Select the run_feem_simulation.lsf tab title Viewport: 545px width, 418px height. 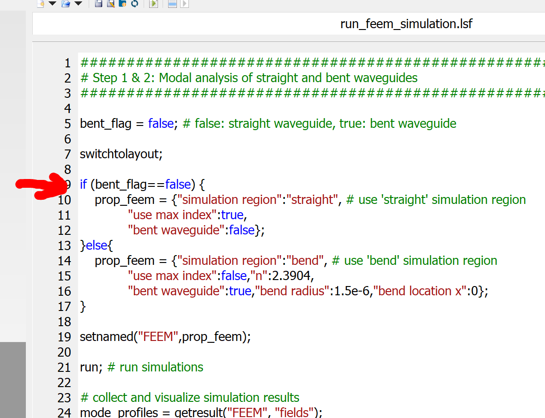click(x=406, y=24)
